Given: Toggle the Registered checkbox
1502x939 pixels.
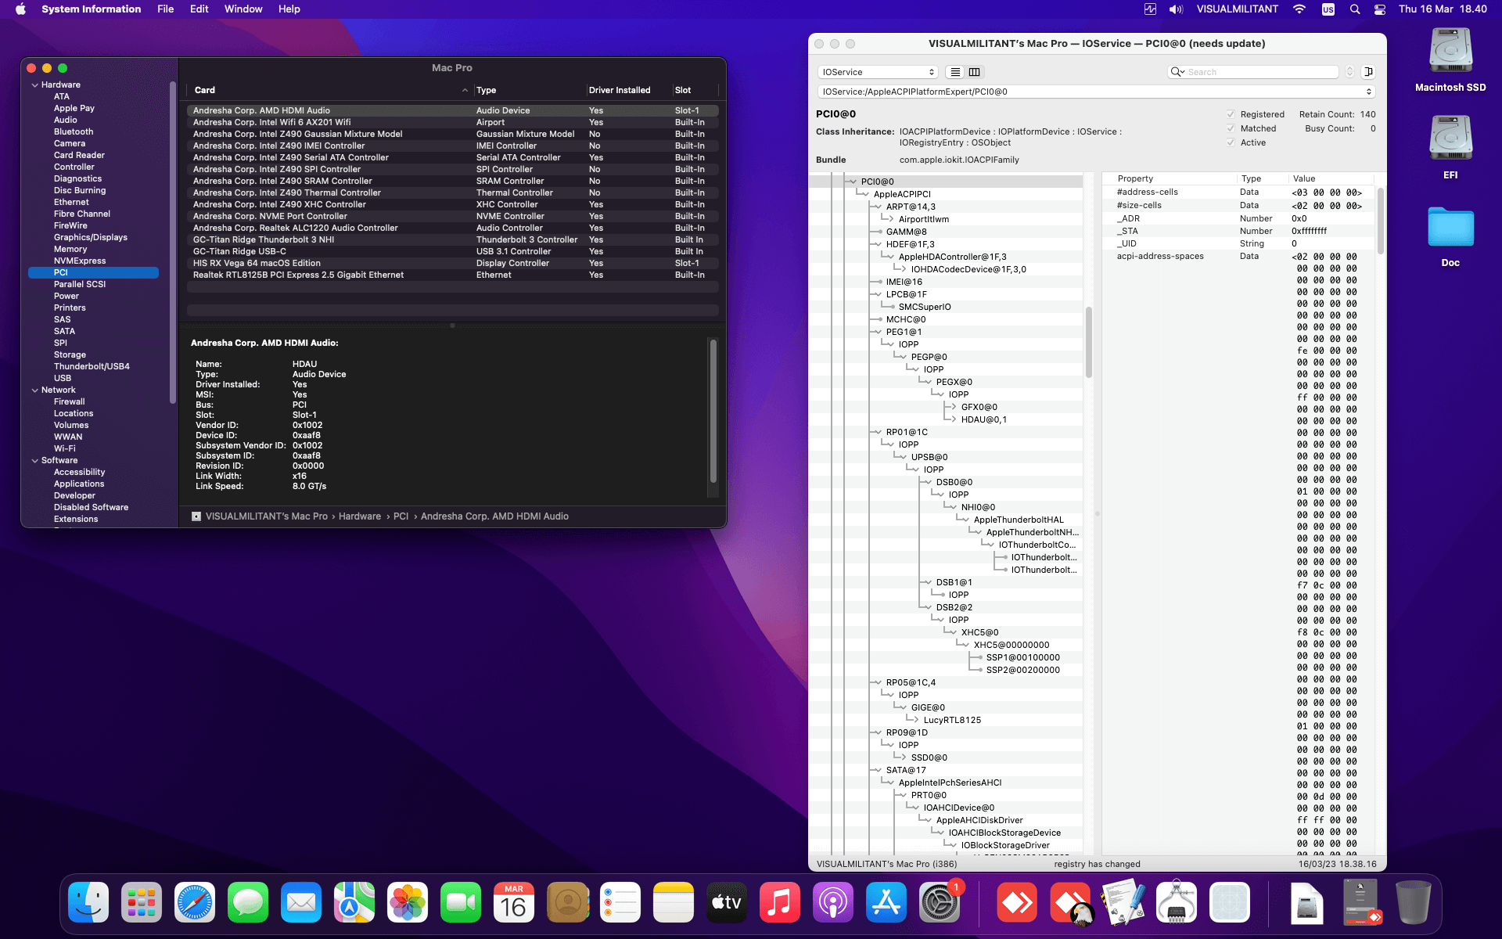Looking at the screenshot, I should [1231, 114].
